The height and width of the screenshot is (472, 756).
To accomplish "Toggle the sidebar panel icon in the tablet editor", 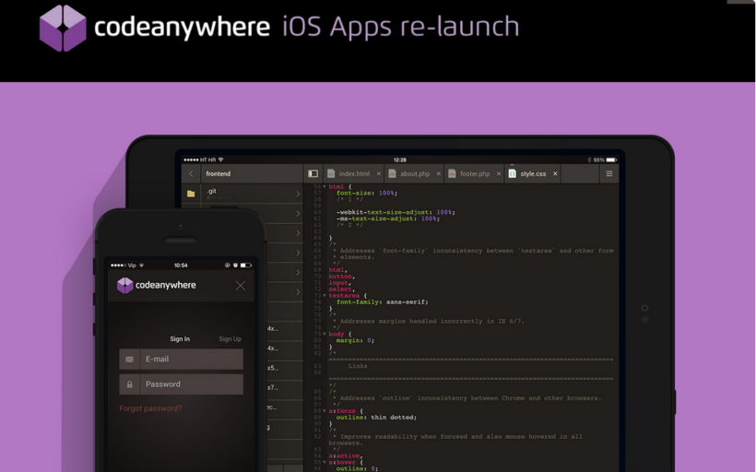I will click(313, 173).
